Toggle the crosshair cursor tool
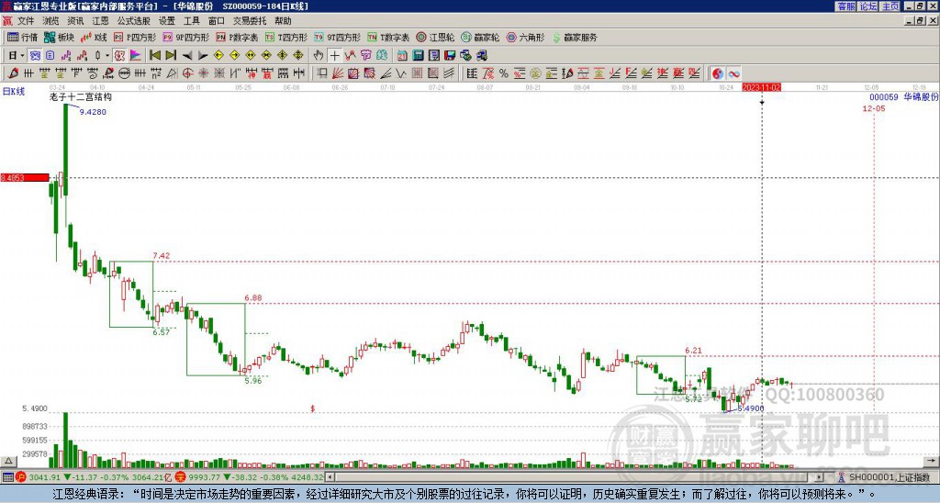Viewport: 940px width, 503px height. click(335, 56)
